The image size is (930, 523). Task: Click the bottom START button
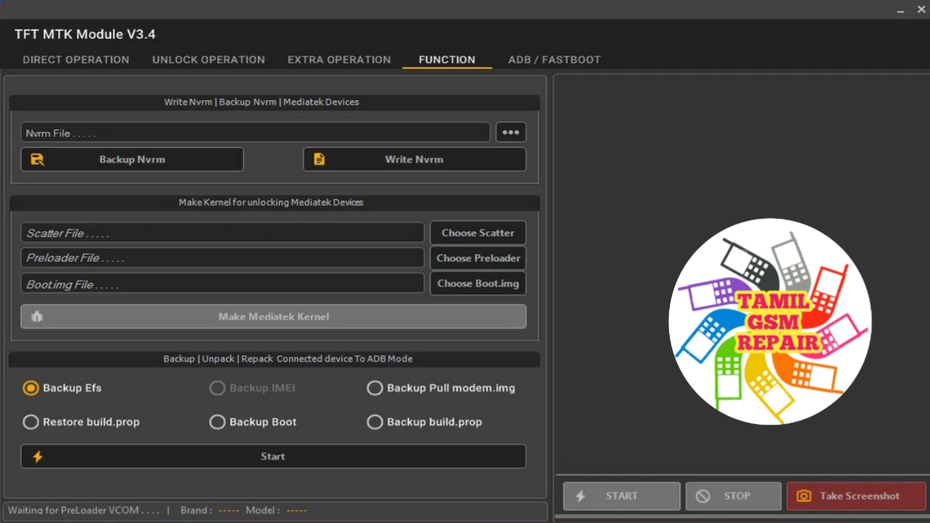click(622, 496)
